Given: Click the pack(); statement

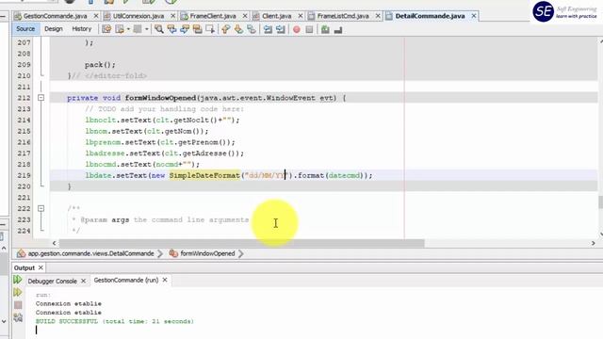Looking at the screenshot, I should (x=100, y=65).
